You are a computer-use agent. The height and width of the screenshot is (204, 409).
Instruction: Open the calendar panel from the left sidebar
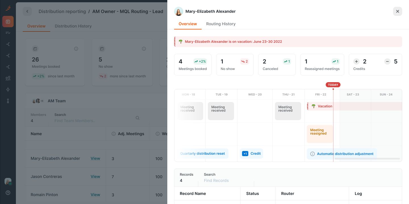coord(8,22)
